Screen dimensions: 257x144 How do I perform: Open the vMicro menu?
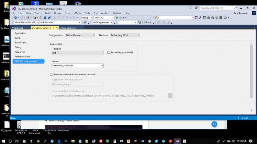point(77,13)
